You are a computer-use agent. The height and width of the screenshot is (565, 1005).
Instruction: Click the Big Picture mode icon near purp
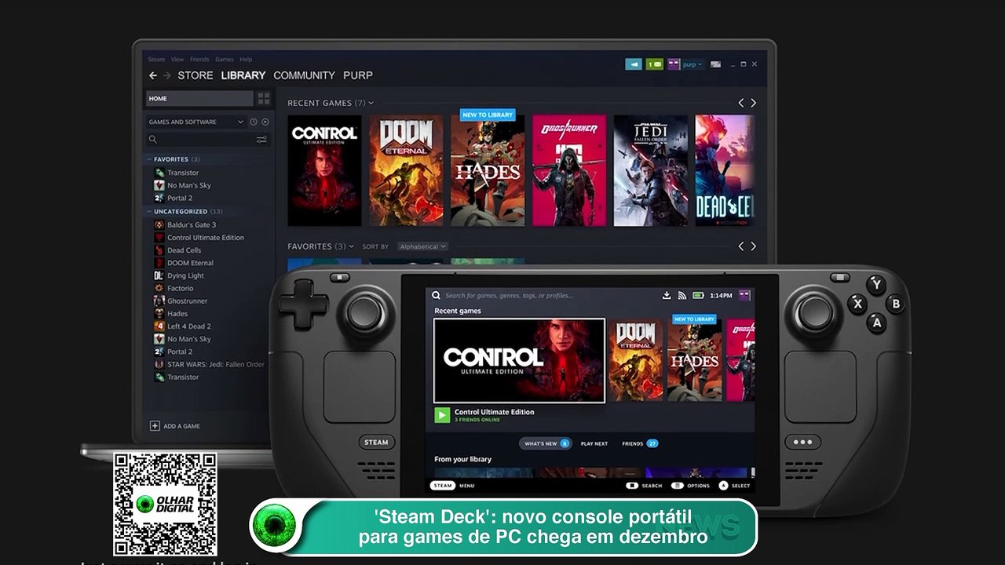(715, 64)
